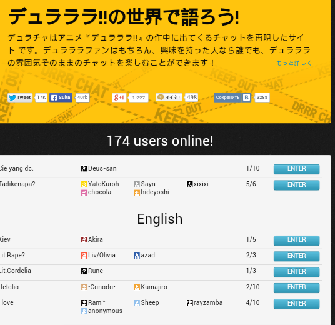Enter the Tadikenapa? room
The width and height of the screenshot is (335, 325).
click(x=296, y=185)
